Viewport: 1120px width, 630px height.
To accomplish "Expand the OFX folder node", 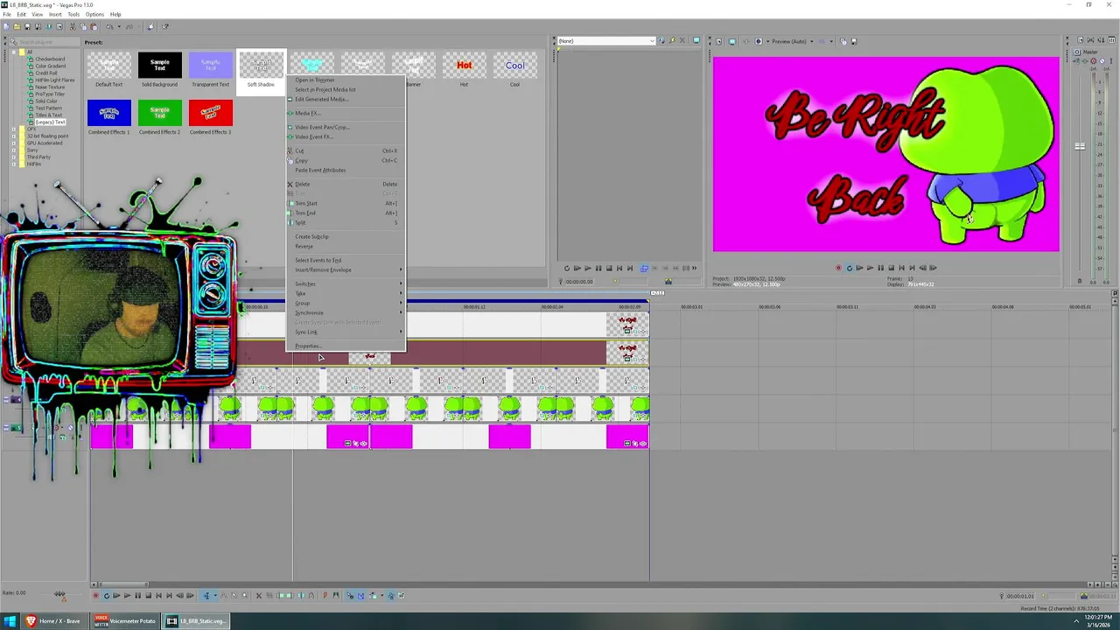I will point(13,129).
